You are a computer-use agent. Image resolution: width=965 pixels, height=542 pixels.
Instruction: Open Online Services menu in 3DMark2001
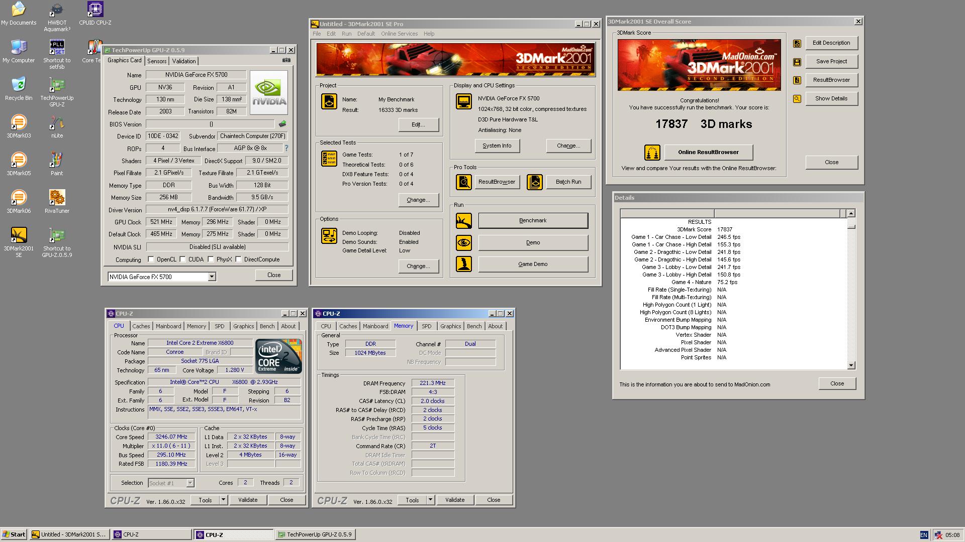[x=399, y=34]
